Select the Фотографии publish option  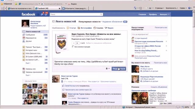coord(85,28)
